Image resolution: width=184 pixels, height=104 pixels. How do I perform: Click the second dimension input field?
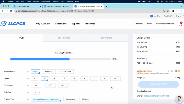coord(51,86)
